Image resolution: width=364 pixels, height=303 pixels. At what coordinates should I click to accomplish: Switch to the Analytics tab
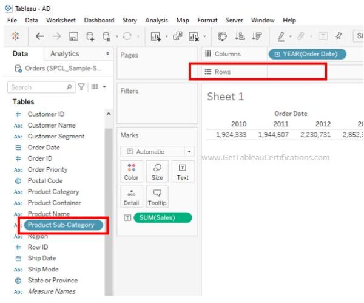pyautogui.click(x=65, y=54)
